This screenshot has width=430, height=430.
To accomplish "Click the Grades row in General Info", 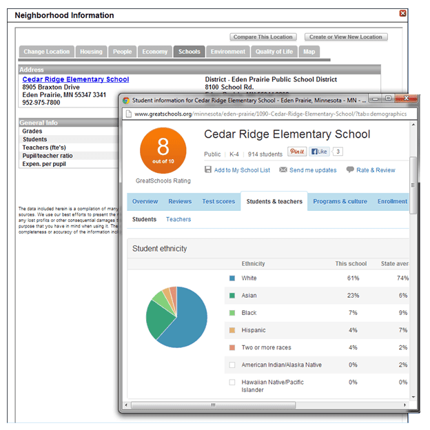I will (68, 131).
